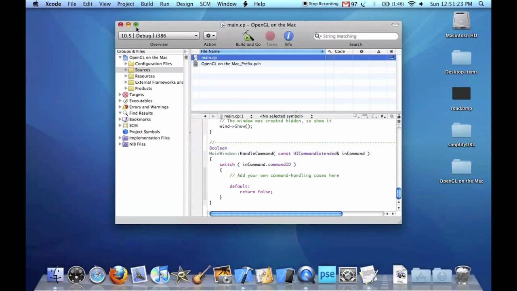The height and width of the screenshot is (291, 517).
Task: Click Stop Recording in the menu bar
Action: [320, 4]
